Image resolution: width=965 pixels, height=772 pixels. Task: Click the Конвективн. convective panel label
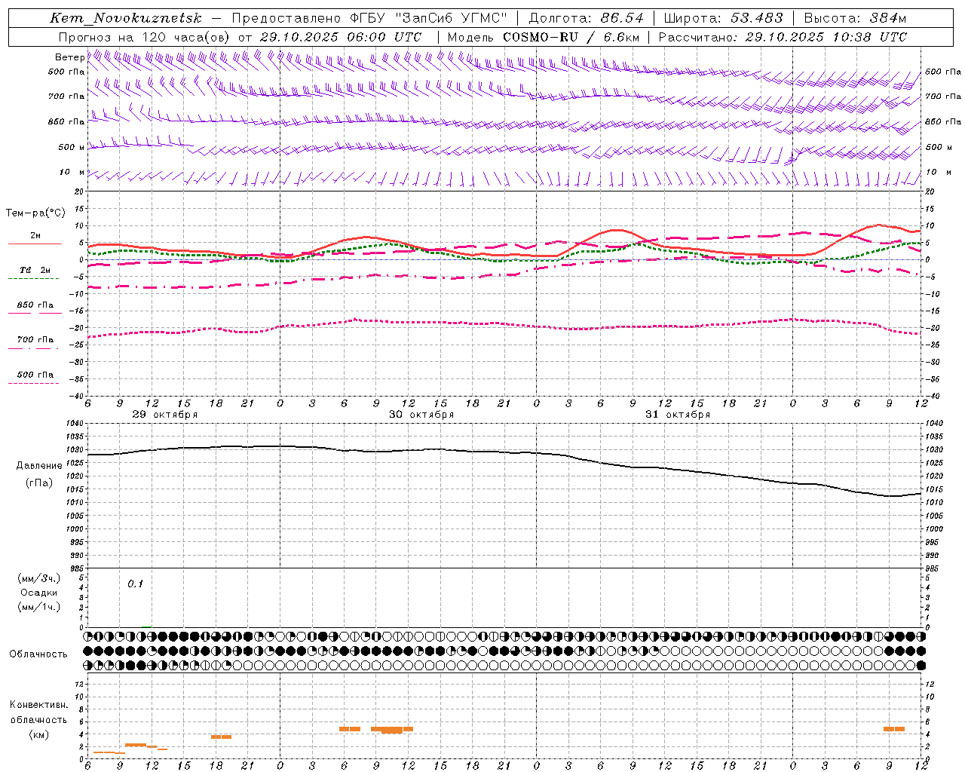(x=38, y=705)
